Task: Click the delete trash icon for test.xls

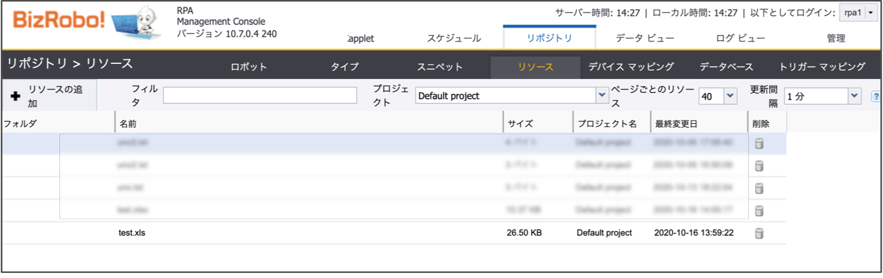Action: click(759, 233)
